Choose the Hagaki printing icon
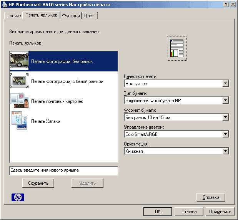The height and width of the screenshot is (220, 238). click(20, 121)
